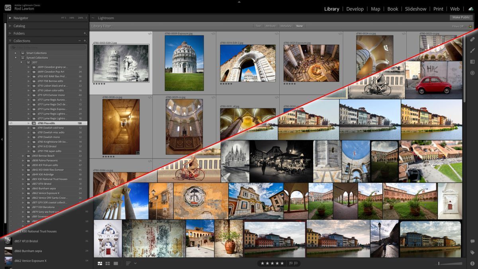Select the Brush tool in right sidebar
This screenshot has height=269, width=478.
tap(472, 51)
